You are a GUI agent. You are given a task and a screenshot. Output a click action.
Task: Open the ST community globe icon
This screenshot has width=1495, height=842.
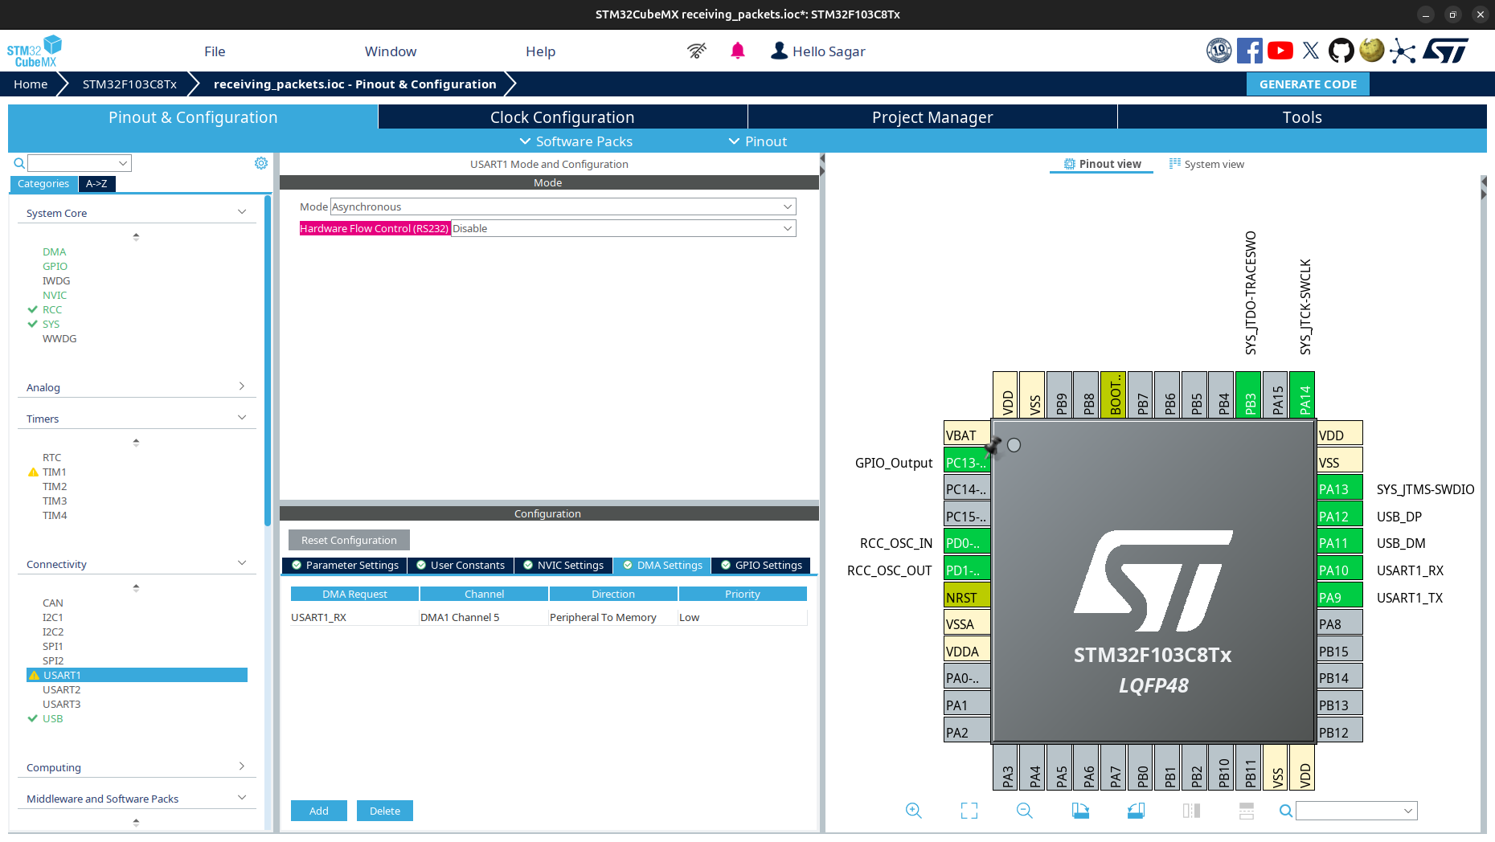[x=1372, y=51]
